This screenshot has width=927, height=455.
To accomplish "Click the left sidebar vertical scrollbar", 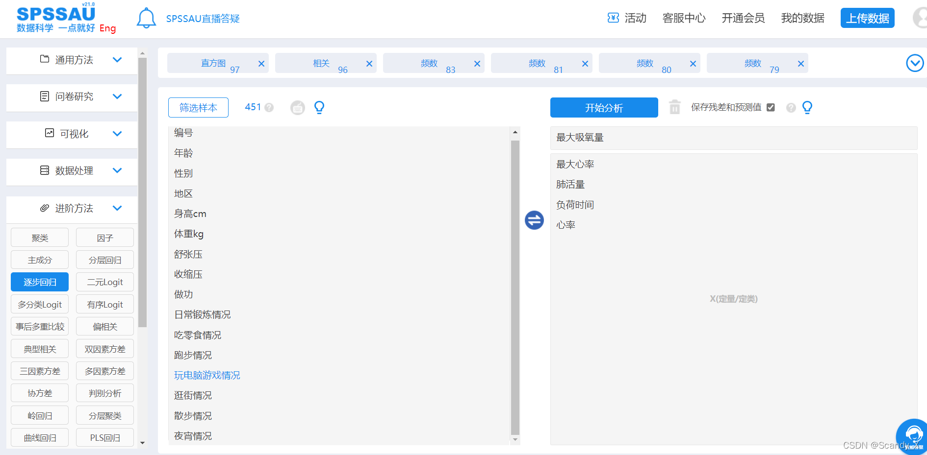I will (x=142, y=192).
